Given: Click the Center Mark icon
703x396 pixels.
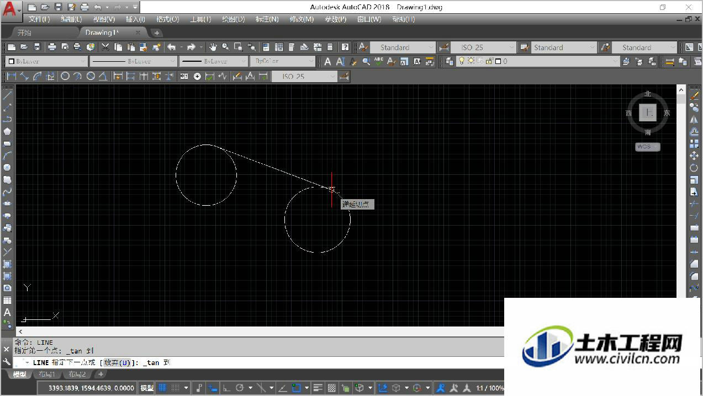Looking at the screenshot, I should [x=197, y=76].
